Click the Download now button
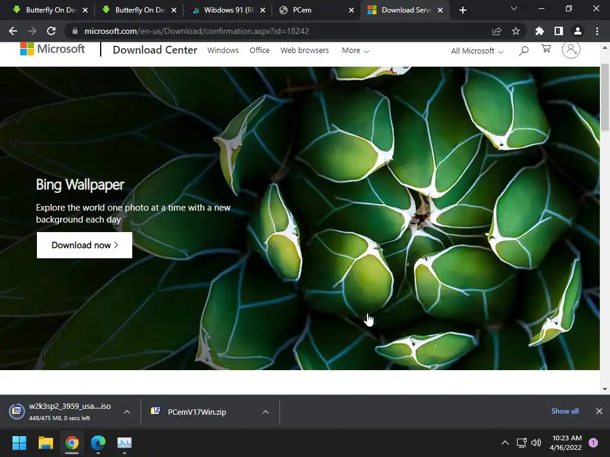This screenshot has width=610, height=457. [x=85, y=245]
